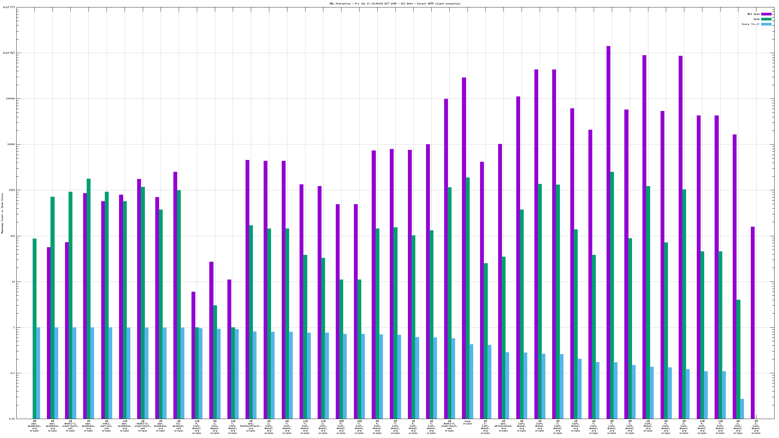Click the 100000 y-axis tick label
This screenshot has height=438, width=779.
coord(10,99)
